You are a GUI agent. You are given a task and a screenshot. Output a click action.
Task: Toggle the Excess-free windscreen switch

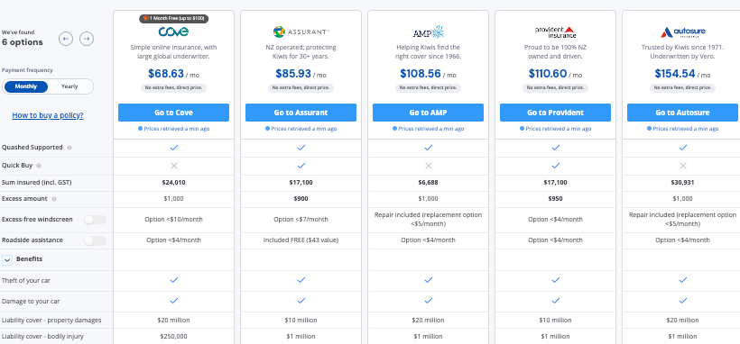click(x=95, y=220)
